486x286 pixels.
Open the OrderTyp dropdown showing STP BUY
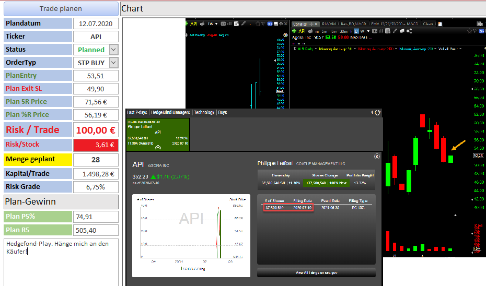coord(114,63)
